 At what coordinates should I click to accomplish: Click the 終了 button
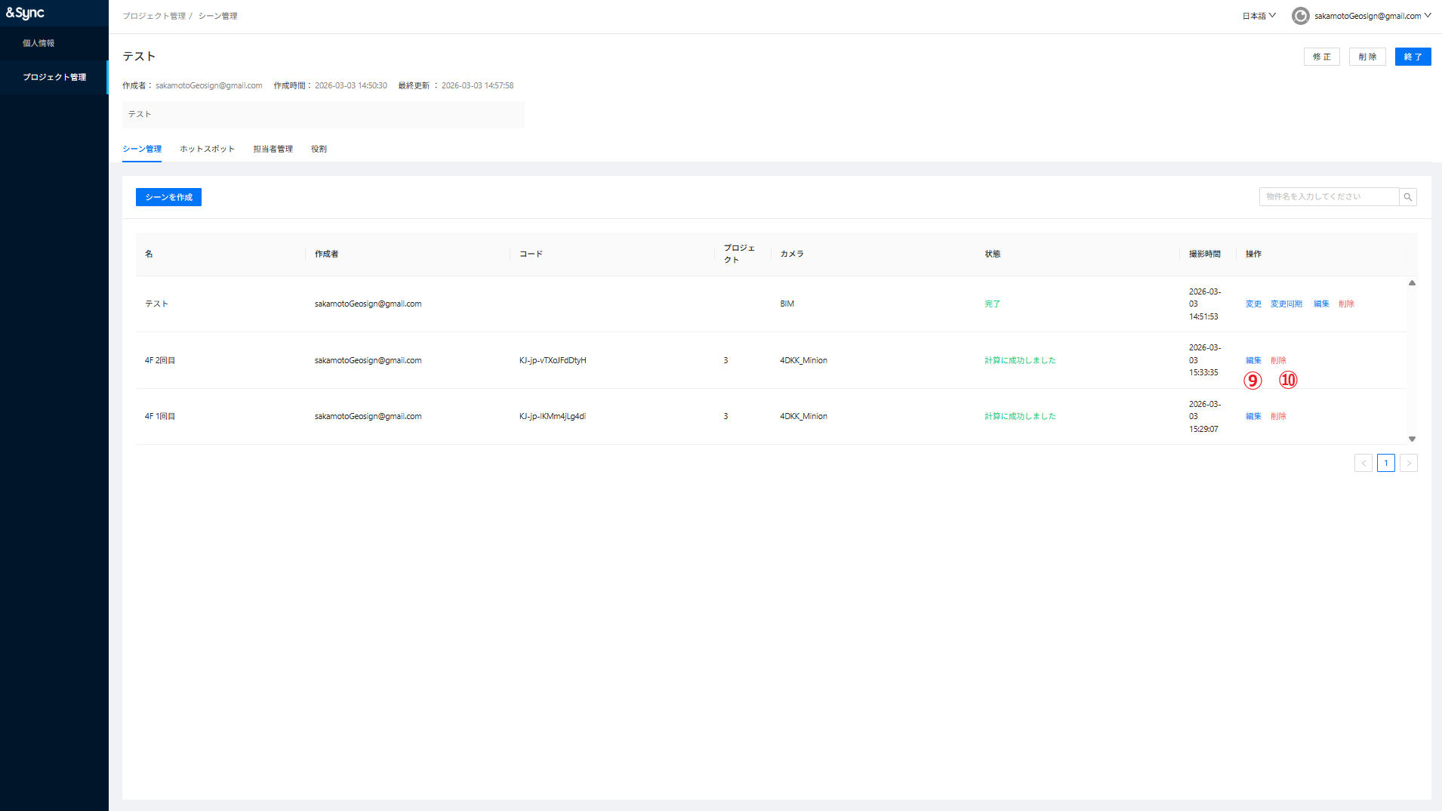(x=1413, y=57)
